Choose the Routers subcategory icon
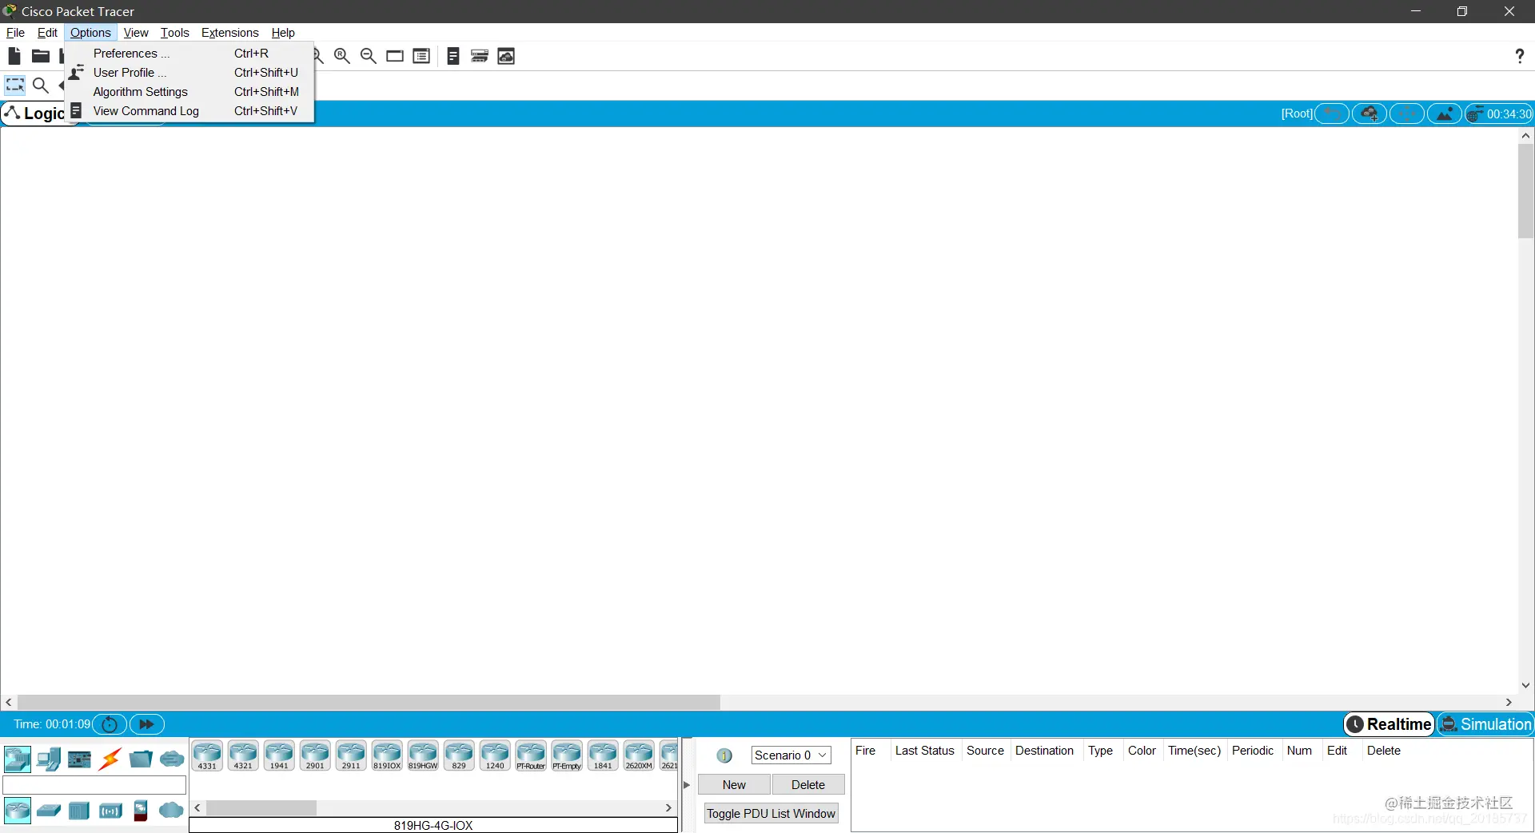 point(17,811)
